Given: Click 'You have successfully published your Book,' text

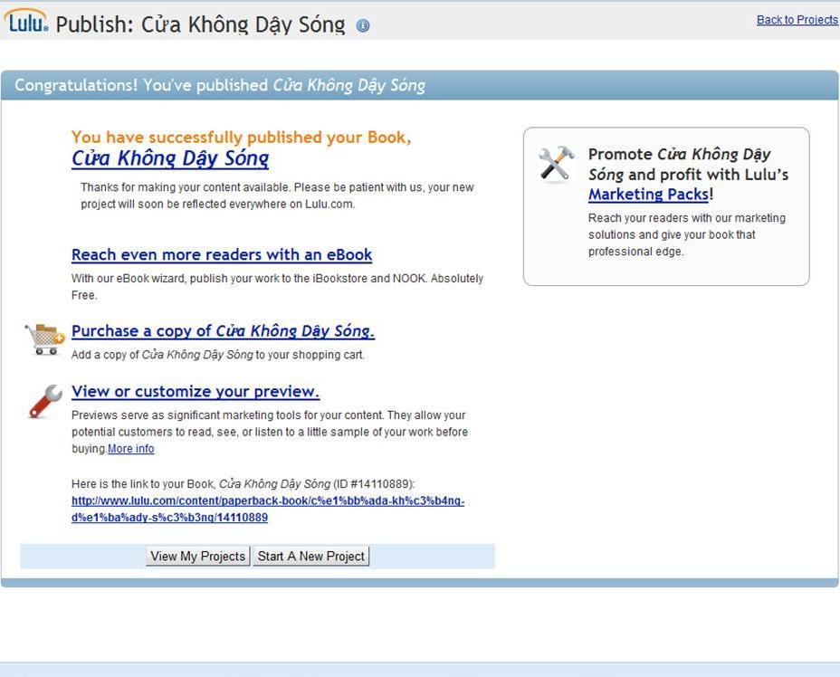Looking at the screenshot, I should pos(241,138).
